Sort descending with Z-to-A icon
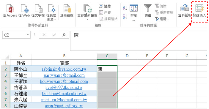The image size is (209, 109). pyautogui.click(x=125, y=17)
